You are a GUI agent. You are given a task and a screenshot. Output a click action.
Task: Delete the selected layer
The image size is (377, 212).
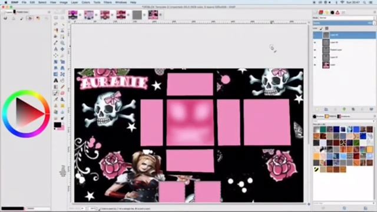(372, 110)
